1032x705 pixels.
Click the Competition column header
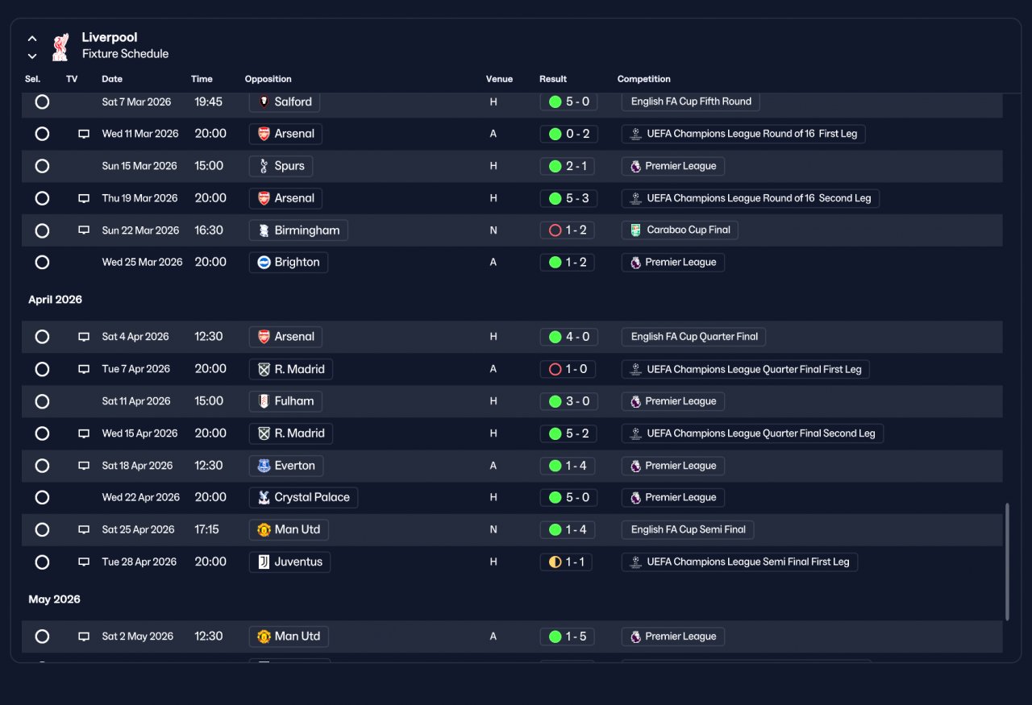click(643, 79)
